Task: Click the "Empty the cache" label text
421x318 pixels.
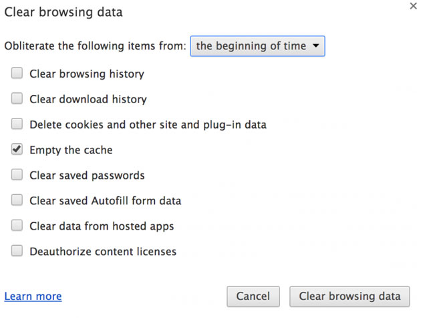Action: tap(71, 150)
